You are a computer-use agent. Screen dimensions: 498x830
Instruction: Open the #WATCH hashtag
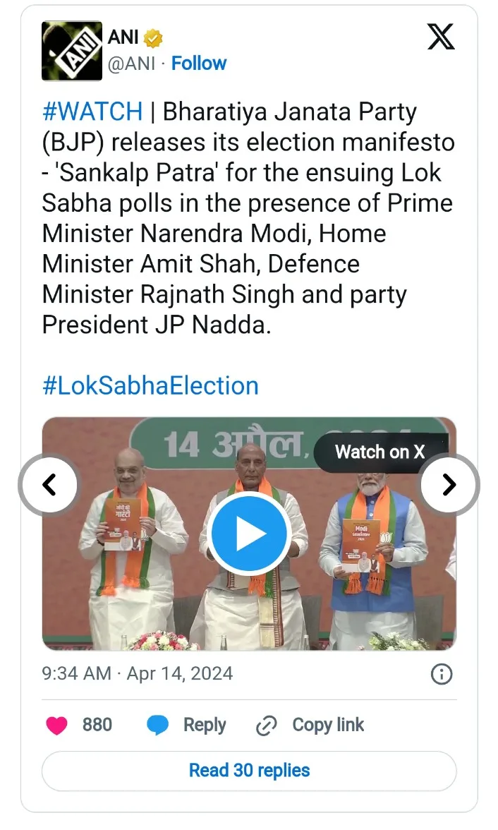tap(92, 112)
